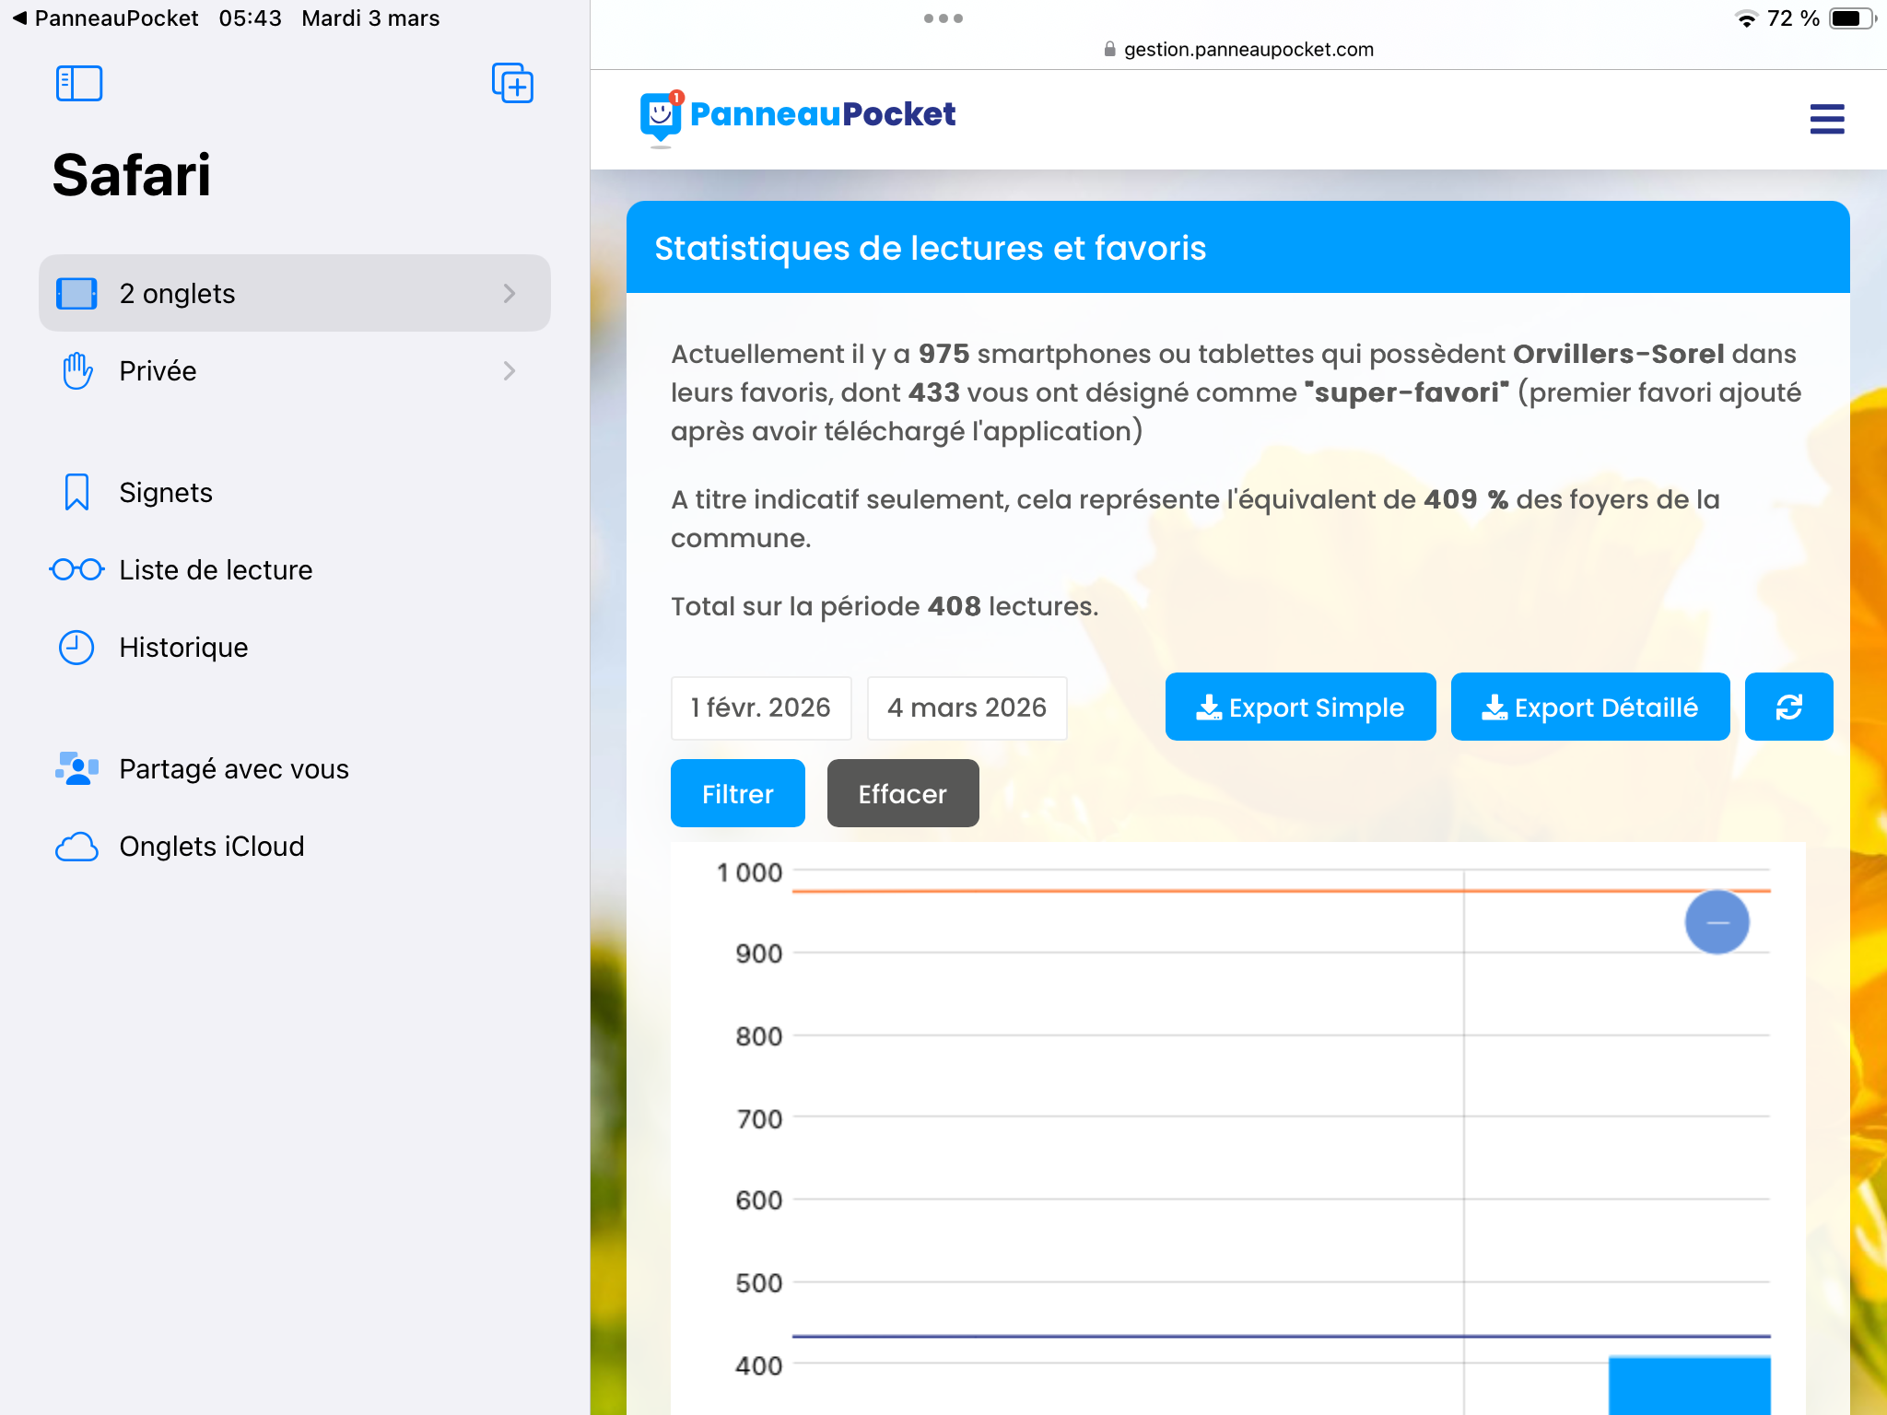Image resolution: width=1887 pixels, height=1415 pixels.
Task: Open Partagé avec vous
Action: point(233,769)
